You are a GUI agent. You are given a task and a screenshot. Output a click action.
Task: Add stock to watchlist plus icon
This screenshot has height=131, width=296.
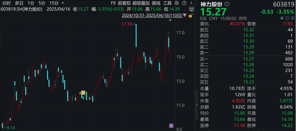(293, 18)
